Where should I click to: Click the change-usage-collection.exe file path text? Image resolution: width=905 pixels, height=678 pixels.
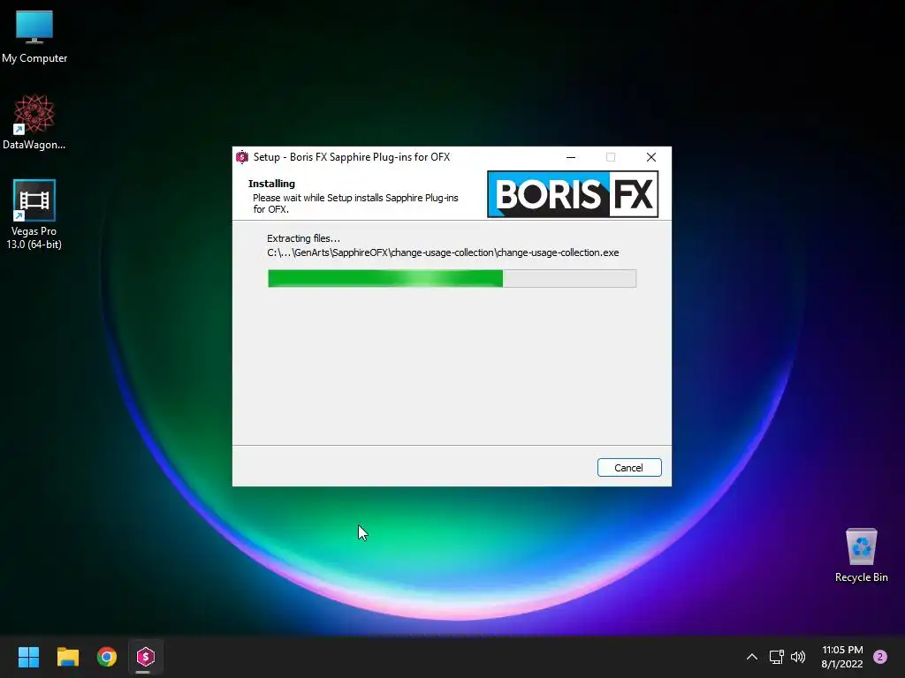443,252
